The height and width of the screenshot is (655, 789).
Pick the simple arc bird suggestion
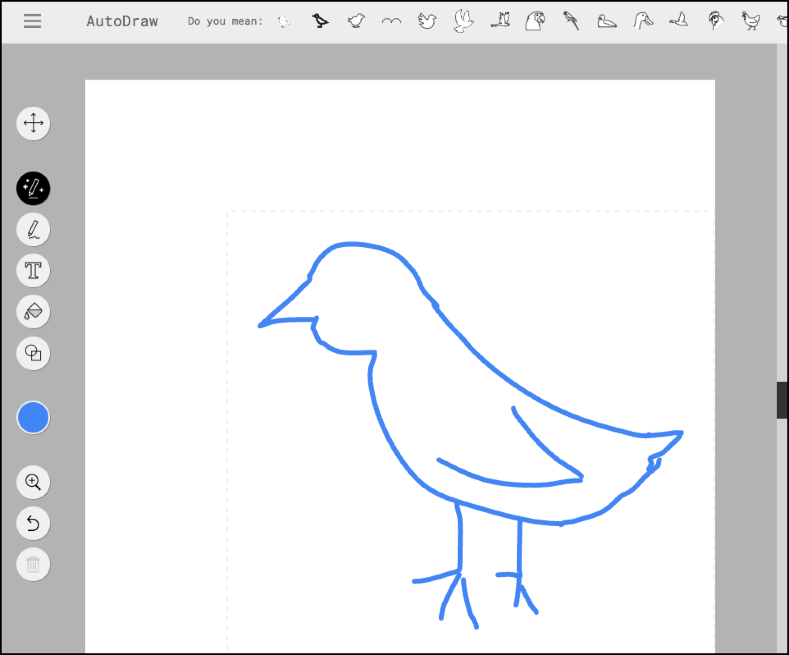click(392, 21)
